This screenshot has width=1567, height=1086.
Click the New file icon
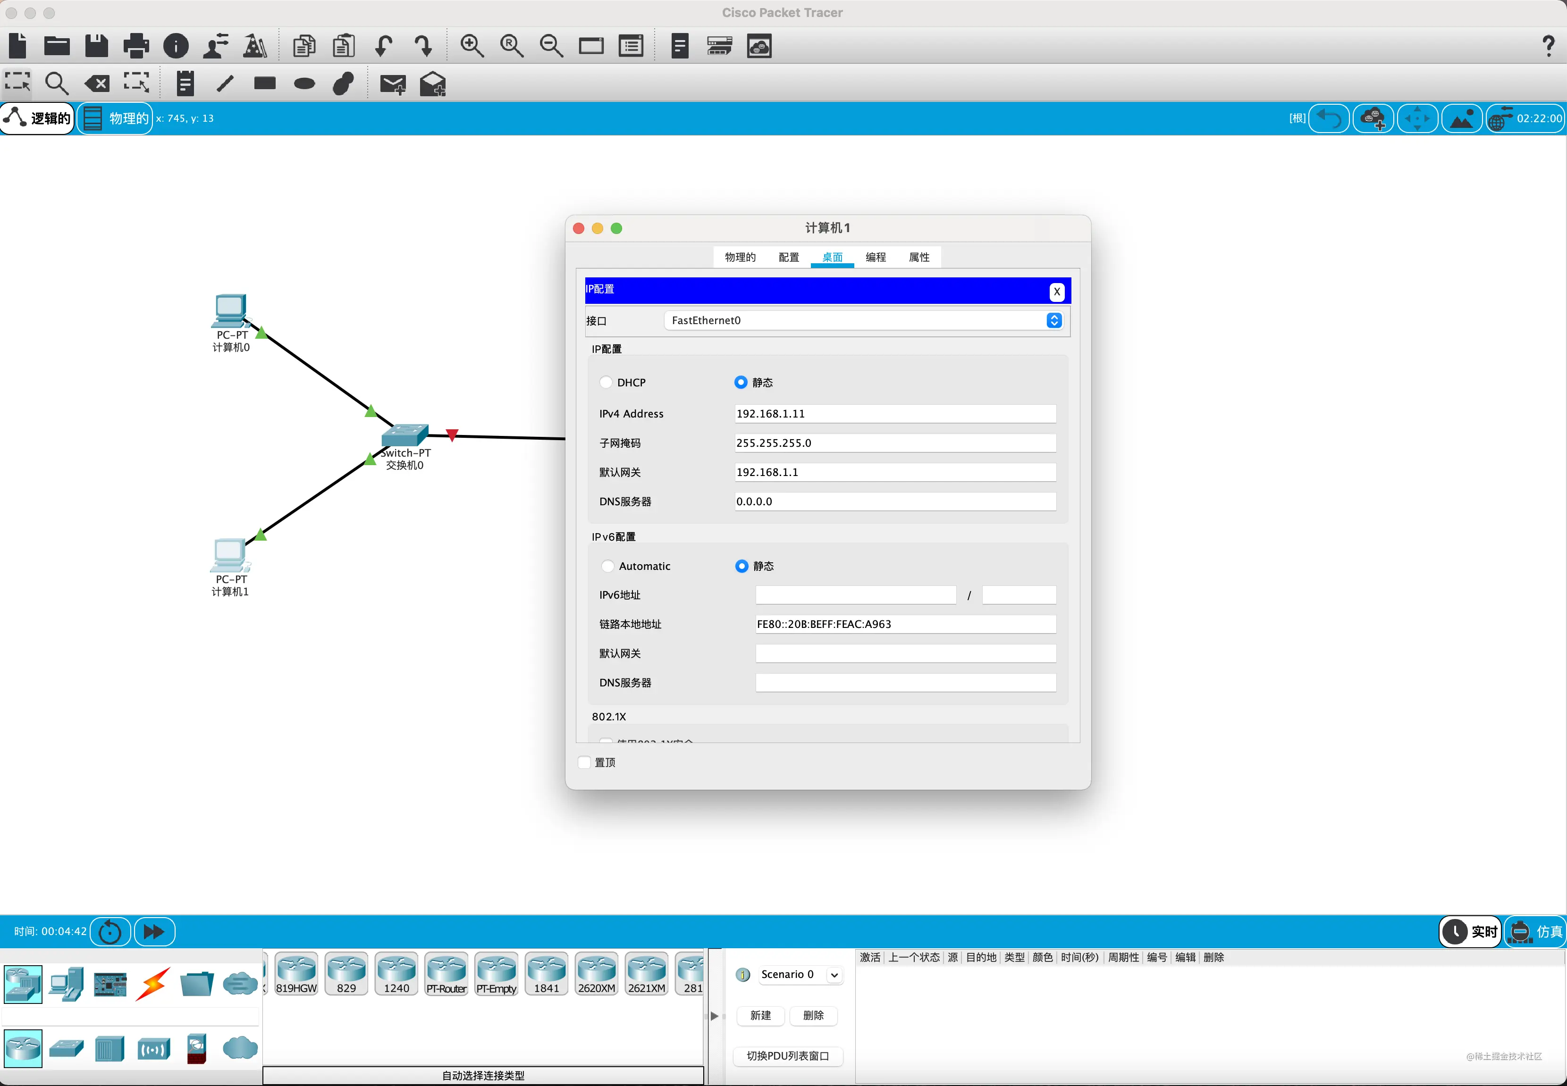point(18,46)
